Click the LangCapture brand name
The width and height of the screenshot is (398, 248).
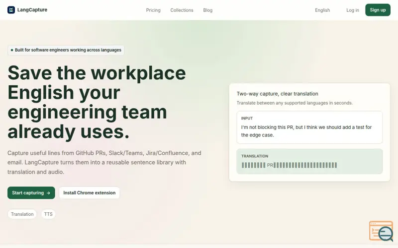pyautogui.click(x=32, y=10)
